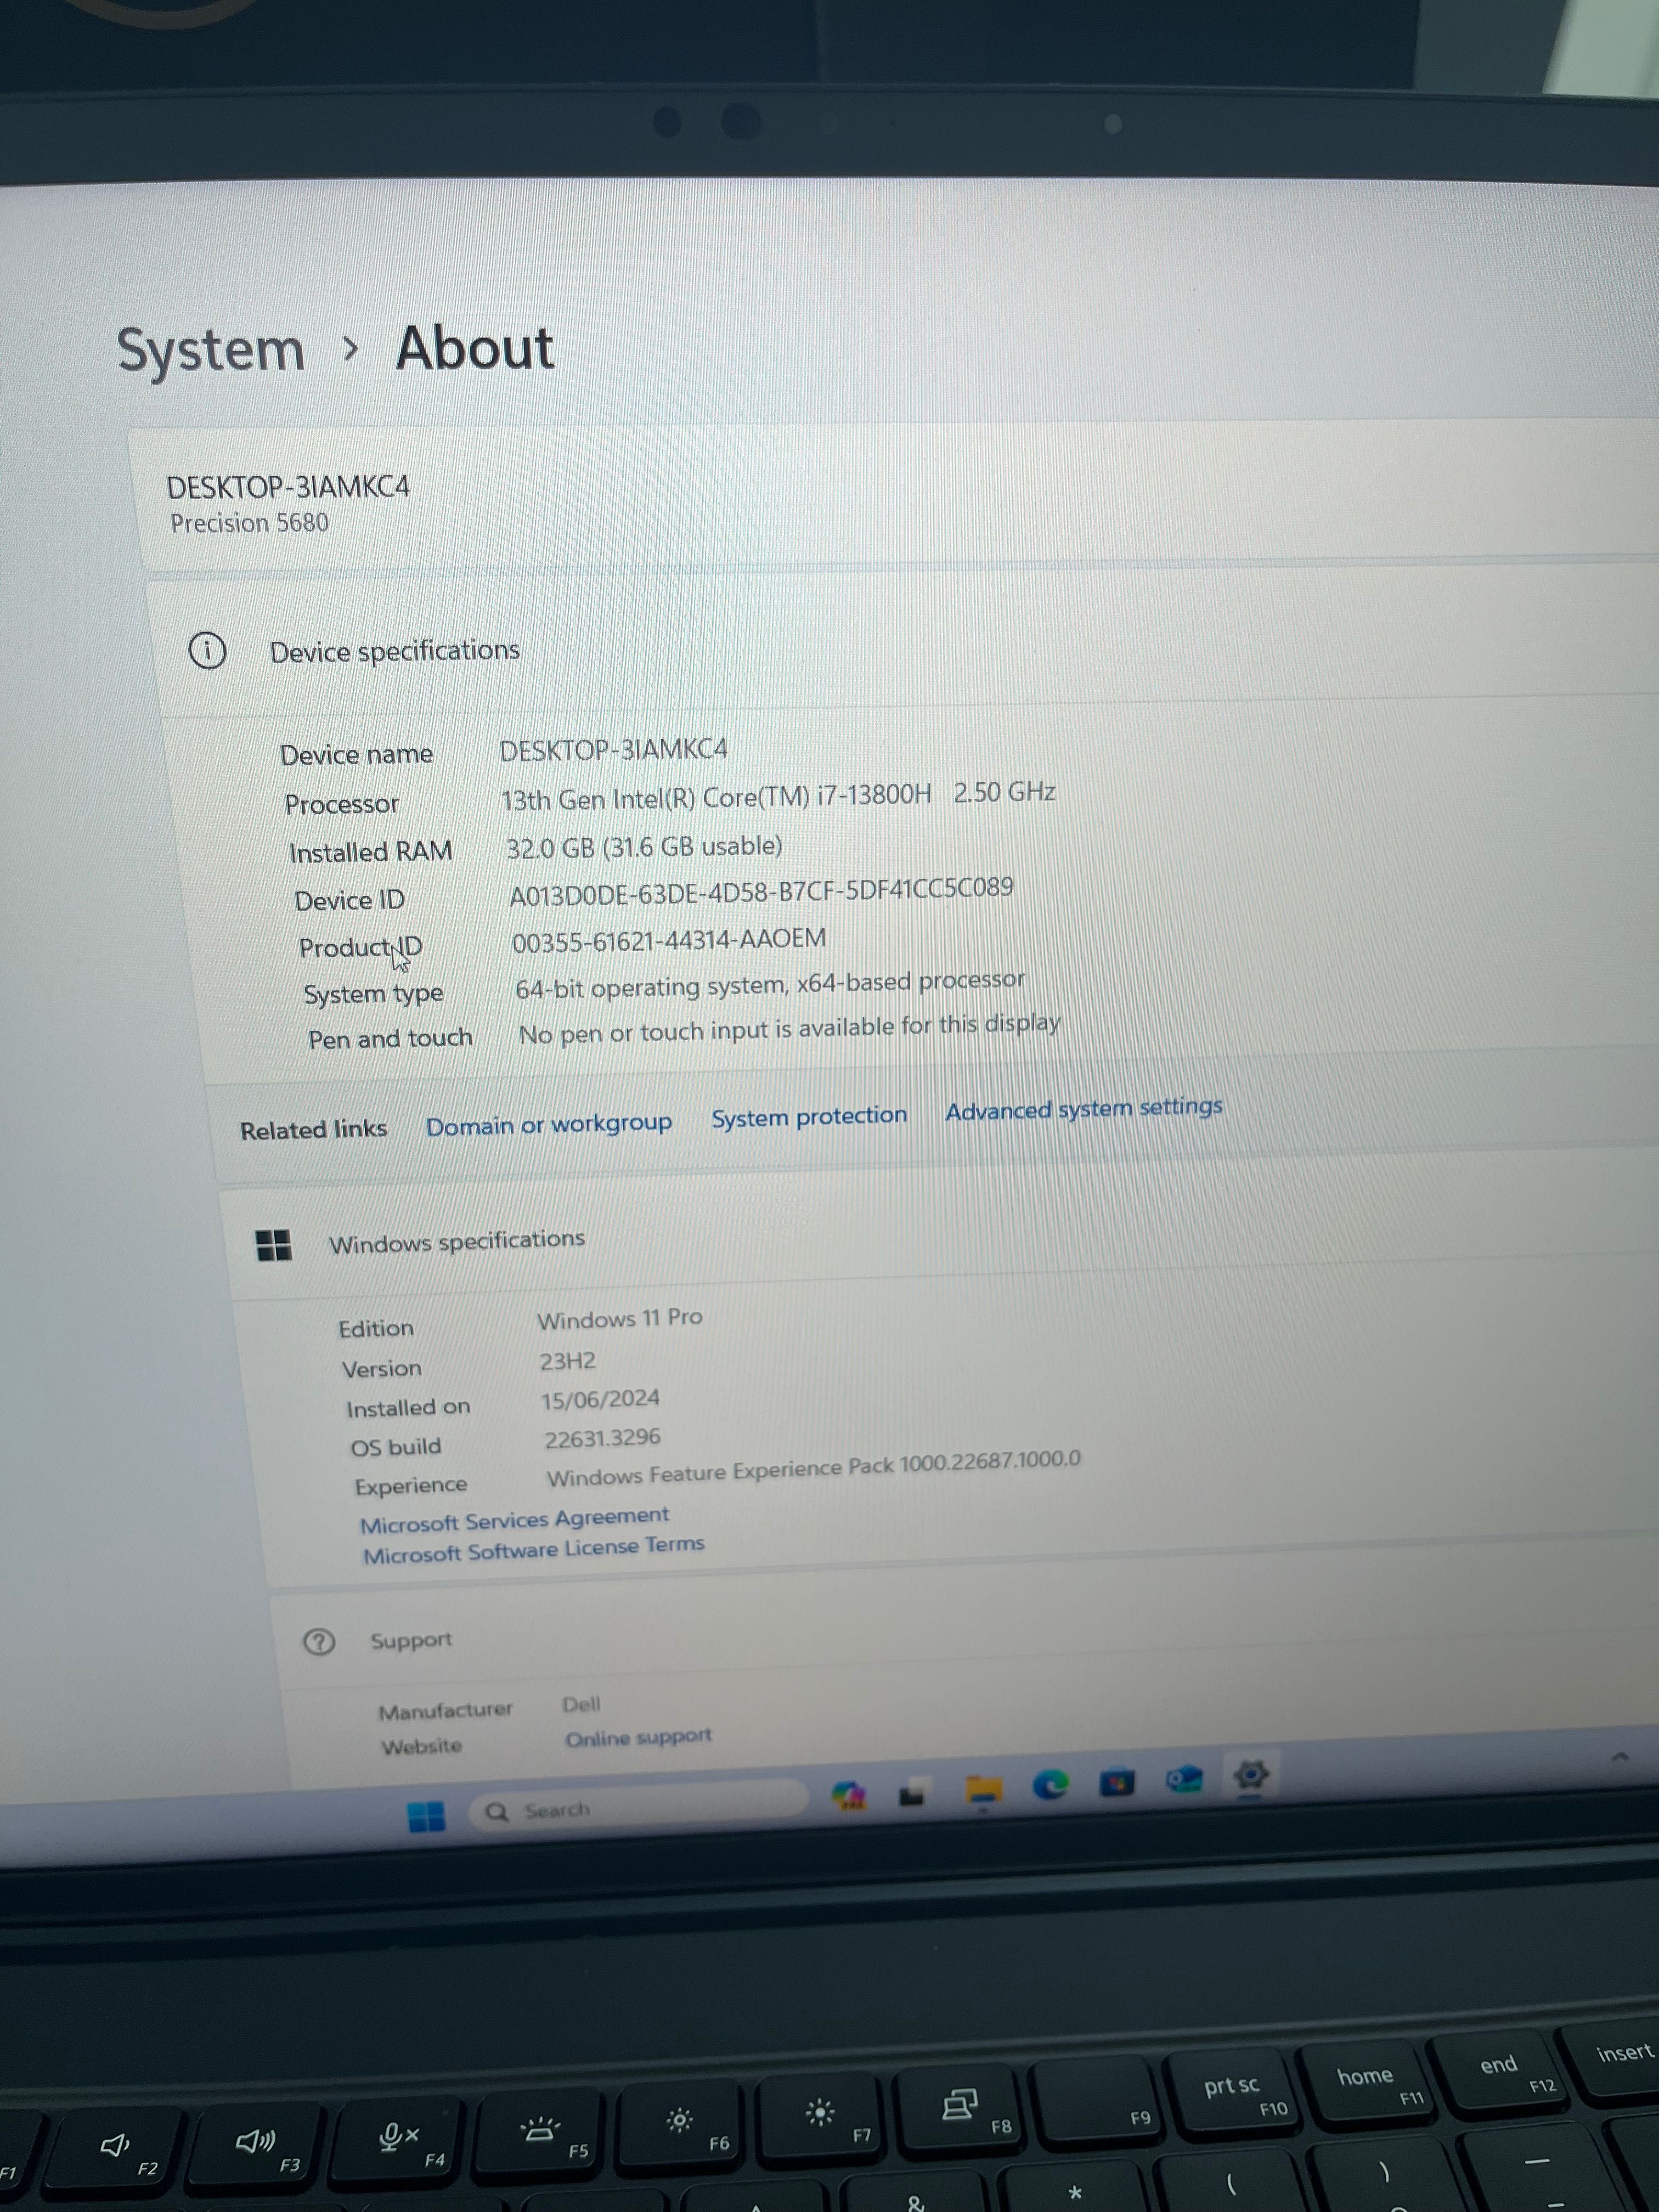Open Microsoft Store from the taskbar
The height and width of the screenshot is (2212, 1659).
click(x=1117, y=1782)
